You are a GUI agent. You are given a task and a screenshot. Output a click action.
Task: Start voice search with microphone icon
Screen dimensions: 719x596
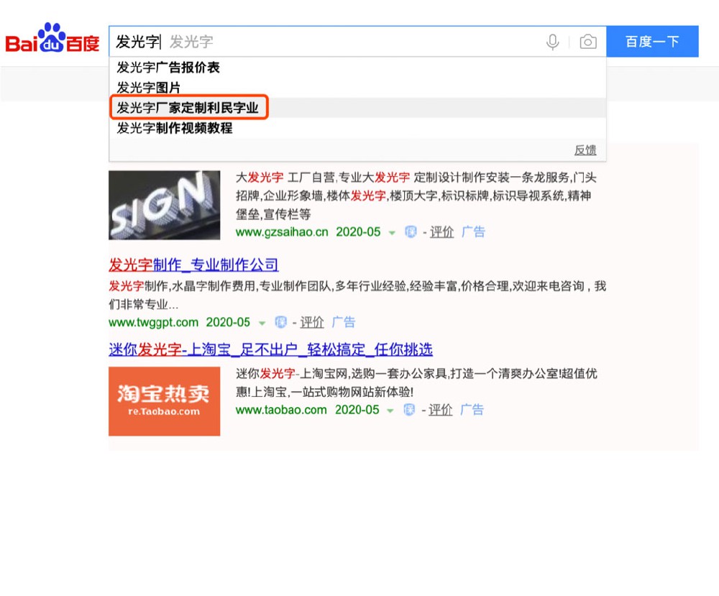(552, 42)
